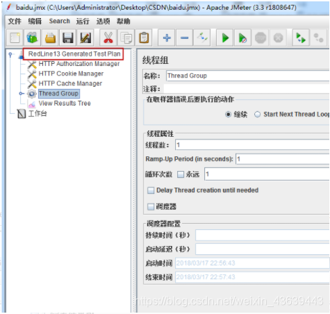Select Start Next Thread Loop radio button
This screenshot has height=314, width=330.
tap(257, 115)
